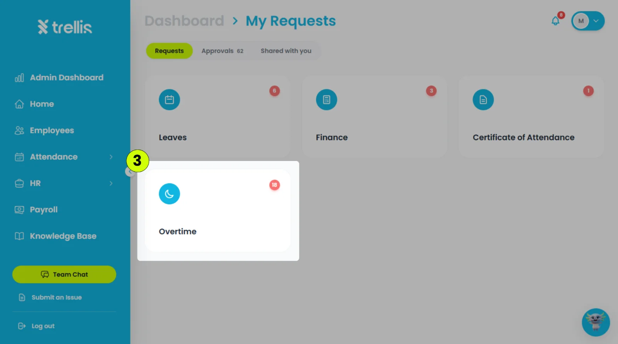Viewport: 618px width, 344px height.
Task: Click Submit an Issue link
Action: click(x=56, y=297)
